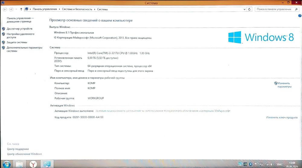The height and width of the screenshot is (168, 302).
Task: Launch Yandex Browser from the taskbar
Action: click(x=33, y=164)
